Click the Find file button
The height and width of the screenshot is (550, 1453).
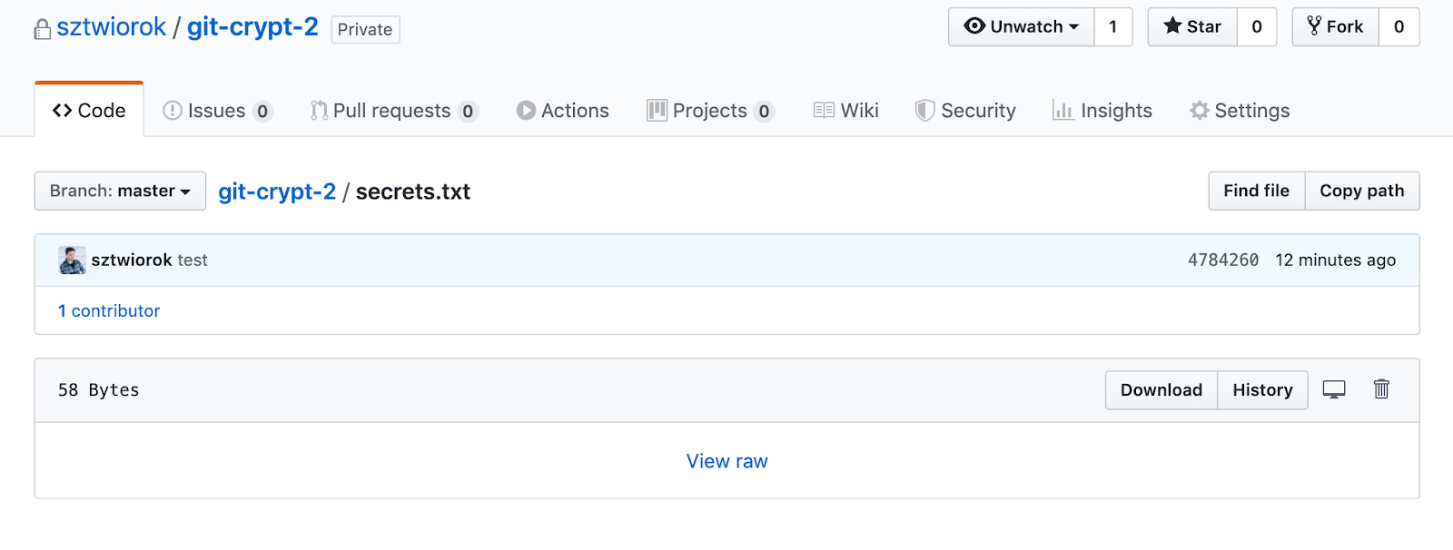(x=1256, y=191)
